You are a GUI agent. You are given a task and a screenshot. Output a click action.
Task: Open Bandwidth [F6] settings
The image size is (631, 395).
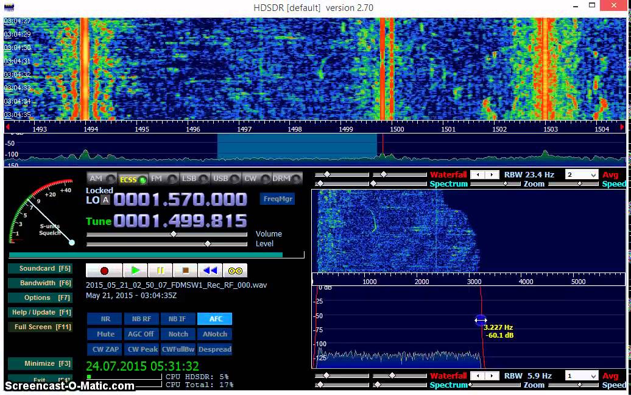tap(41, 283)
